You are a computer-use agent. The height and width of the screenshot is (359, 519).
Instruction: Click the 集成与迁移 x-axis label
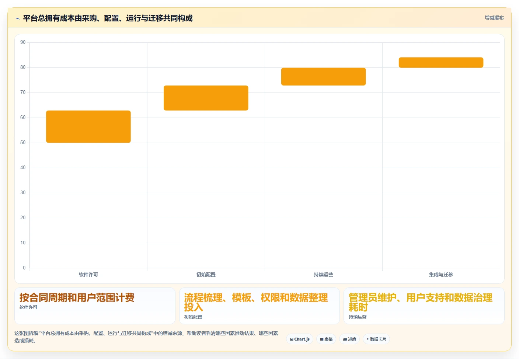(x=441, y=275)
